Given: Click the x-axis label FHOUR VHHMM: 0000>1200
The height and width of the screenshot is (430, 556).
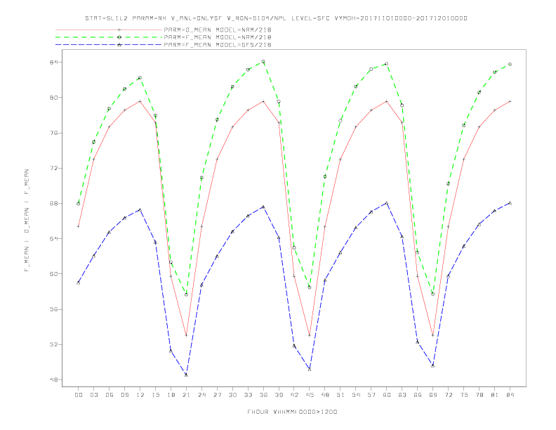Looking at the screenshot, I should tap(292, 412).
